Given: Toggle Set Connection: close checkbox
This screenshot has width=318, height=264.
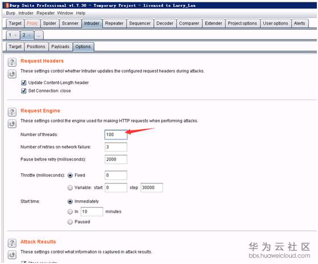Looking at the screenshot, I should [x=24, y=90].
